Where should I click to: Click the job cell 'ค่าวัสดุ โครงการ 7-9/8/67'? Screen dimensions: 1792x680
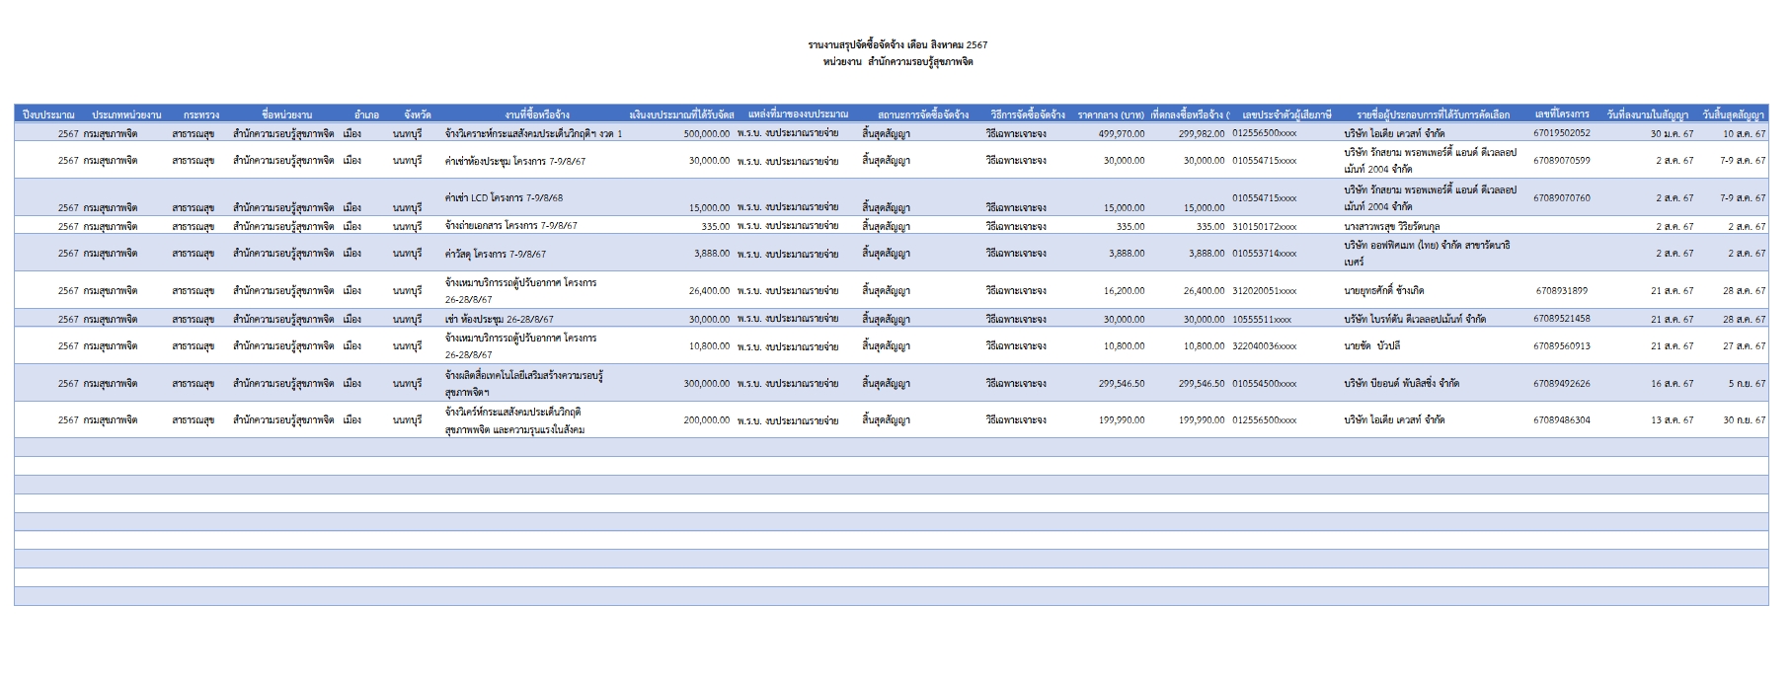tap(496, 254)
